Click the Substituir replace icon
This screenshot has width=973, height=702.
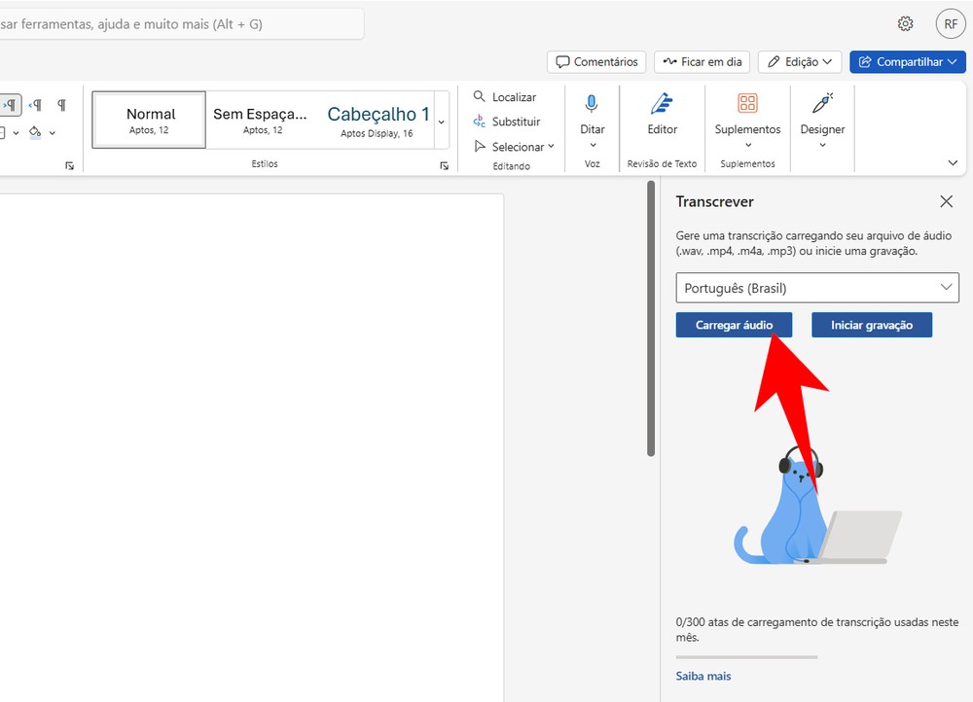[x=479, y=122]
